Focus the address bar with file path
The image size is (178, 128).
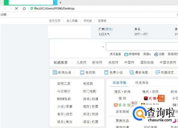point(54,8)
